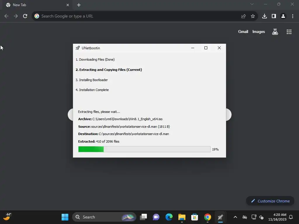Minimize the UNetbootin window
The image size is (299, 224).
point(193,48)
